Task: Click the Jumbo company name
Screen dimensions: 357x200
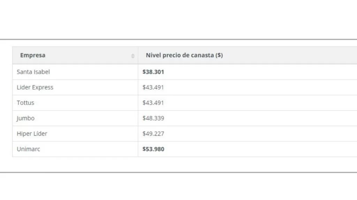Action: 26,118
